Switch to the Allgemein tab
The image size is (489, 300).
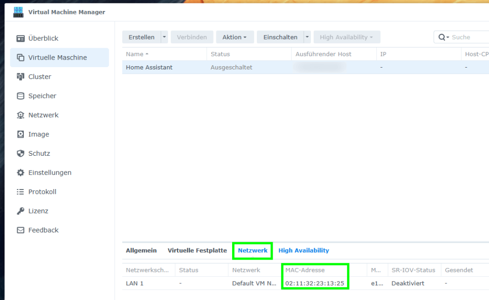pyautogui.click(x=140, y=250)
